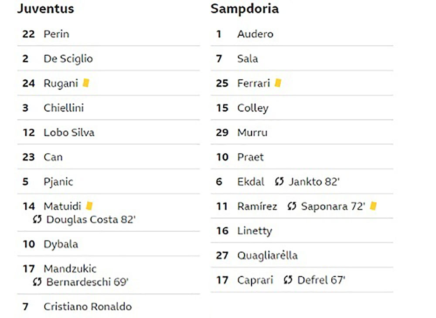Click Matuidi's yellow card icon
Viewport: 436px width, 318px height.
tap(89, 206)
